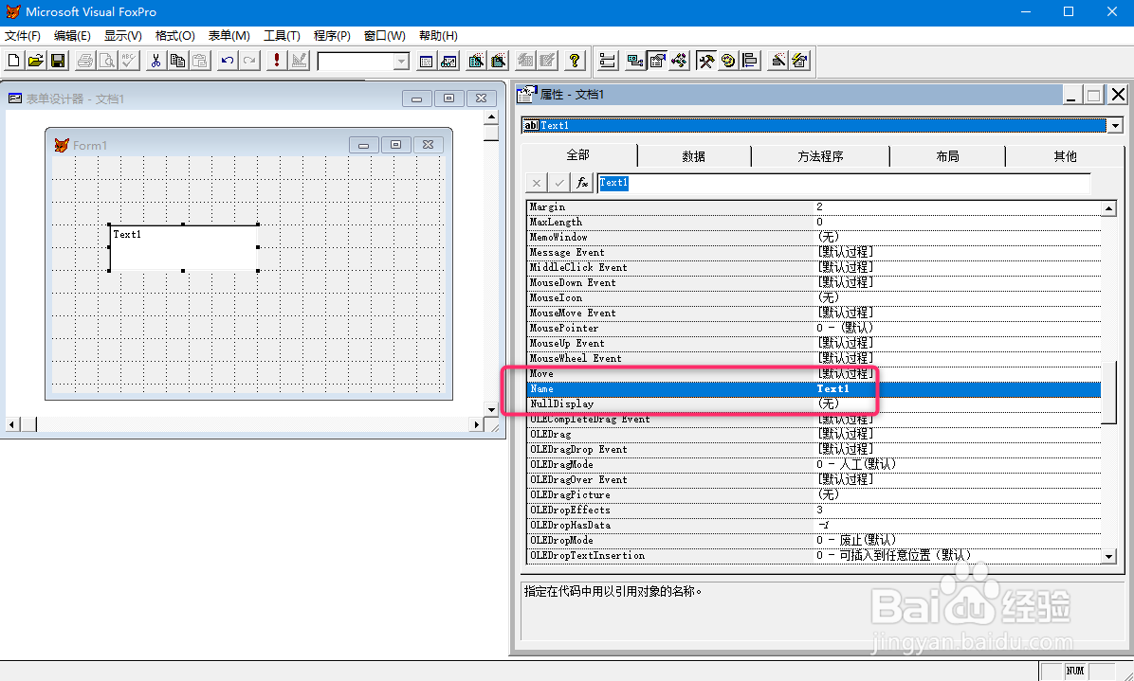The width and height of the screenshot is (1134, 681).
Task: Select the MousePointer property row
Action: point(814,329)
